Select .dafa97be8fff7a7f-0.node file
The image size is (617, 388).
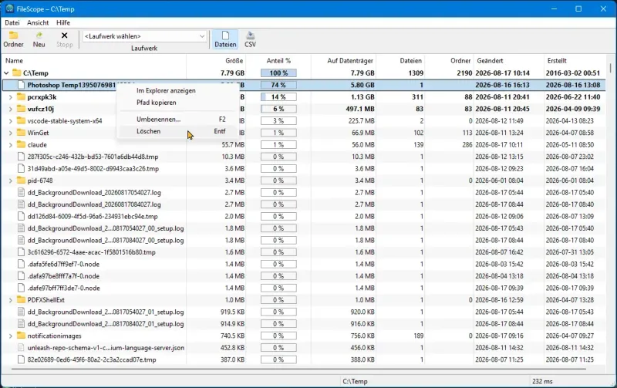click(304, 276)
